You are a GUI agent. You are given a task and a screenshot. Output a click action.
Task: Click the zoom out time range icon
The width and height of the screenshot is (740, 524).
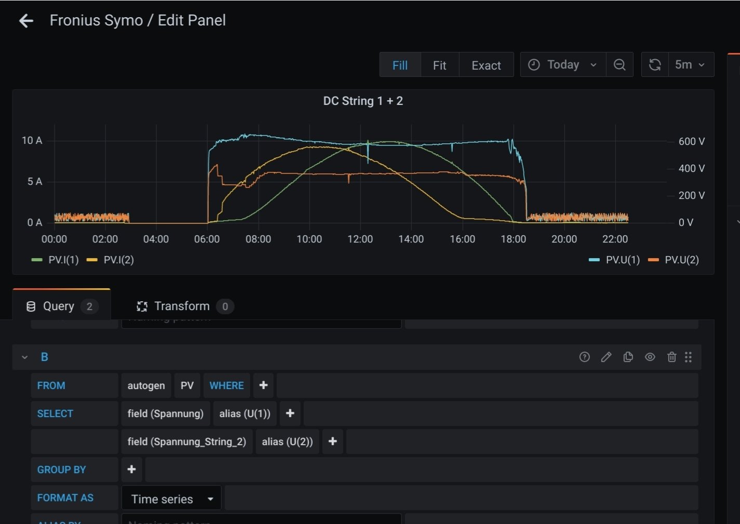tap(620, 65)
